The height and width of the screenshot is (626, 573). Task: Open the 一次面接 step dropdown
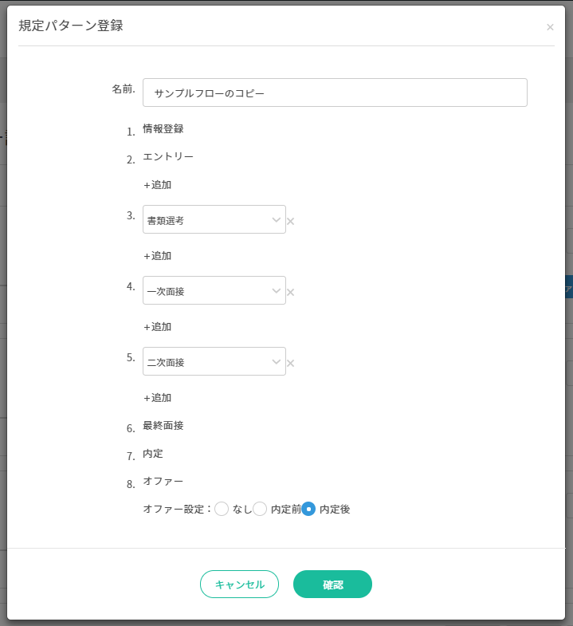point(214,290)
